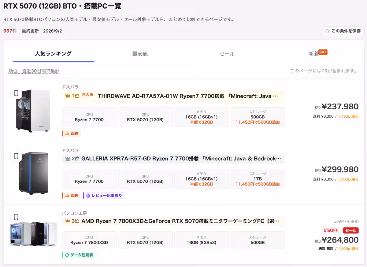Screen dimensions: 367x267
Task: Open the AMD Ryzen 7 7800X3D mini tower title
Action: tap(180, 221)
